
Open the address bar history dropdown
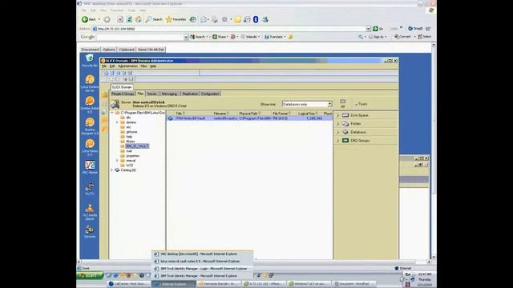coord(369,29)
